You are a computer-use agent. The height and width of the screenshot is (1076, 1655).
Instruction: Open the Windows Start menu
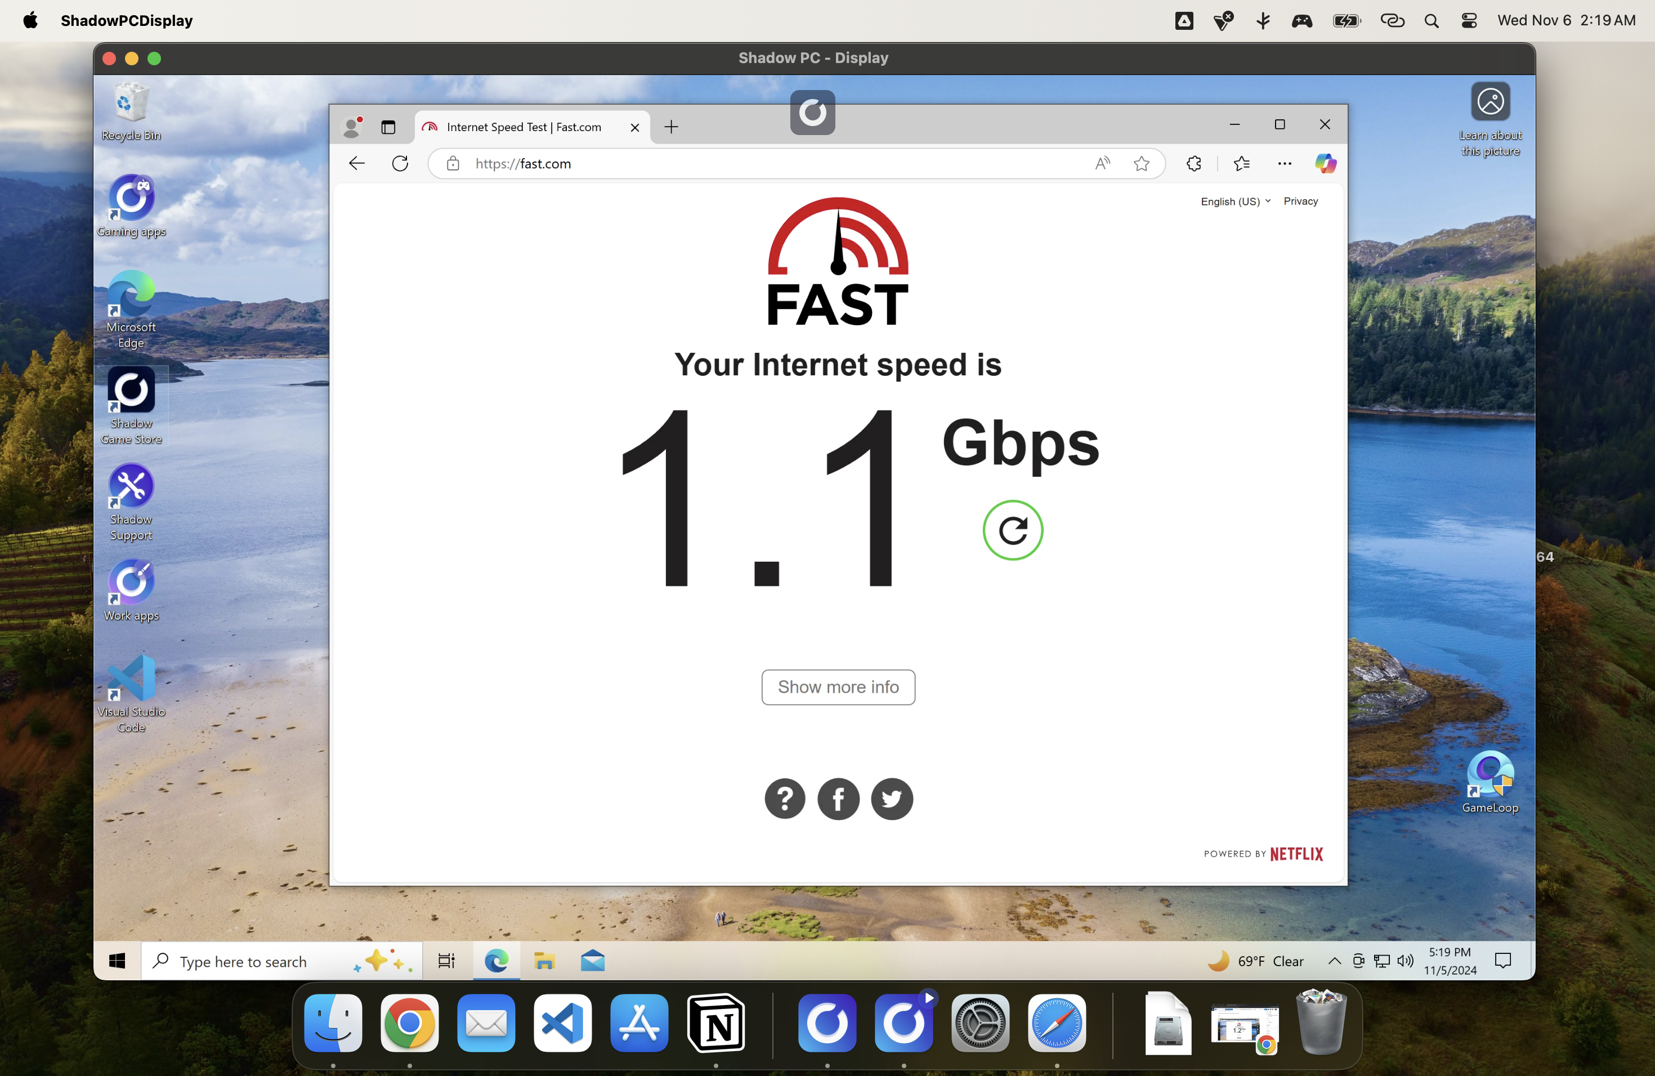pyautogui.click(x=117, y=961)
